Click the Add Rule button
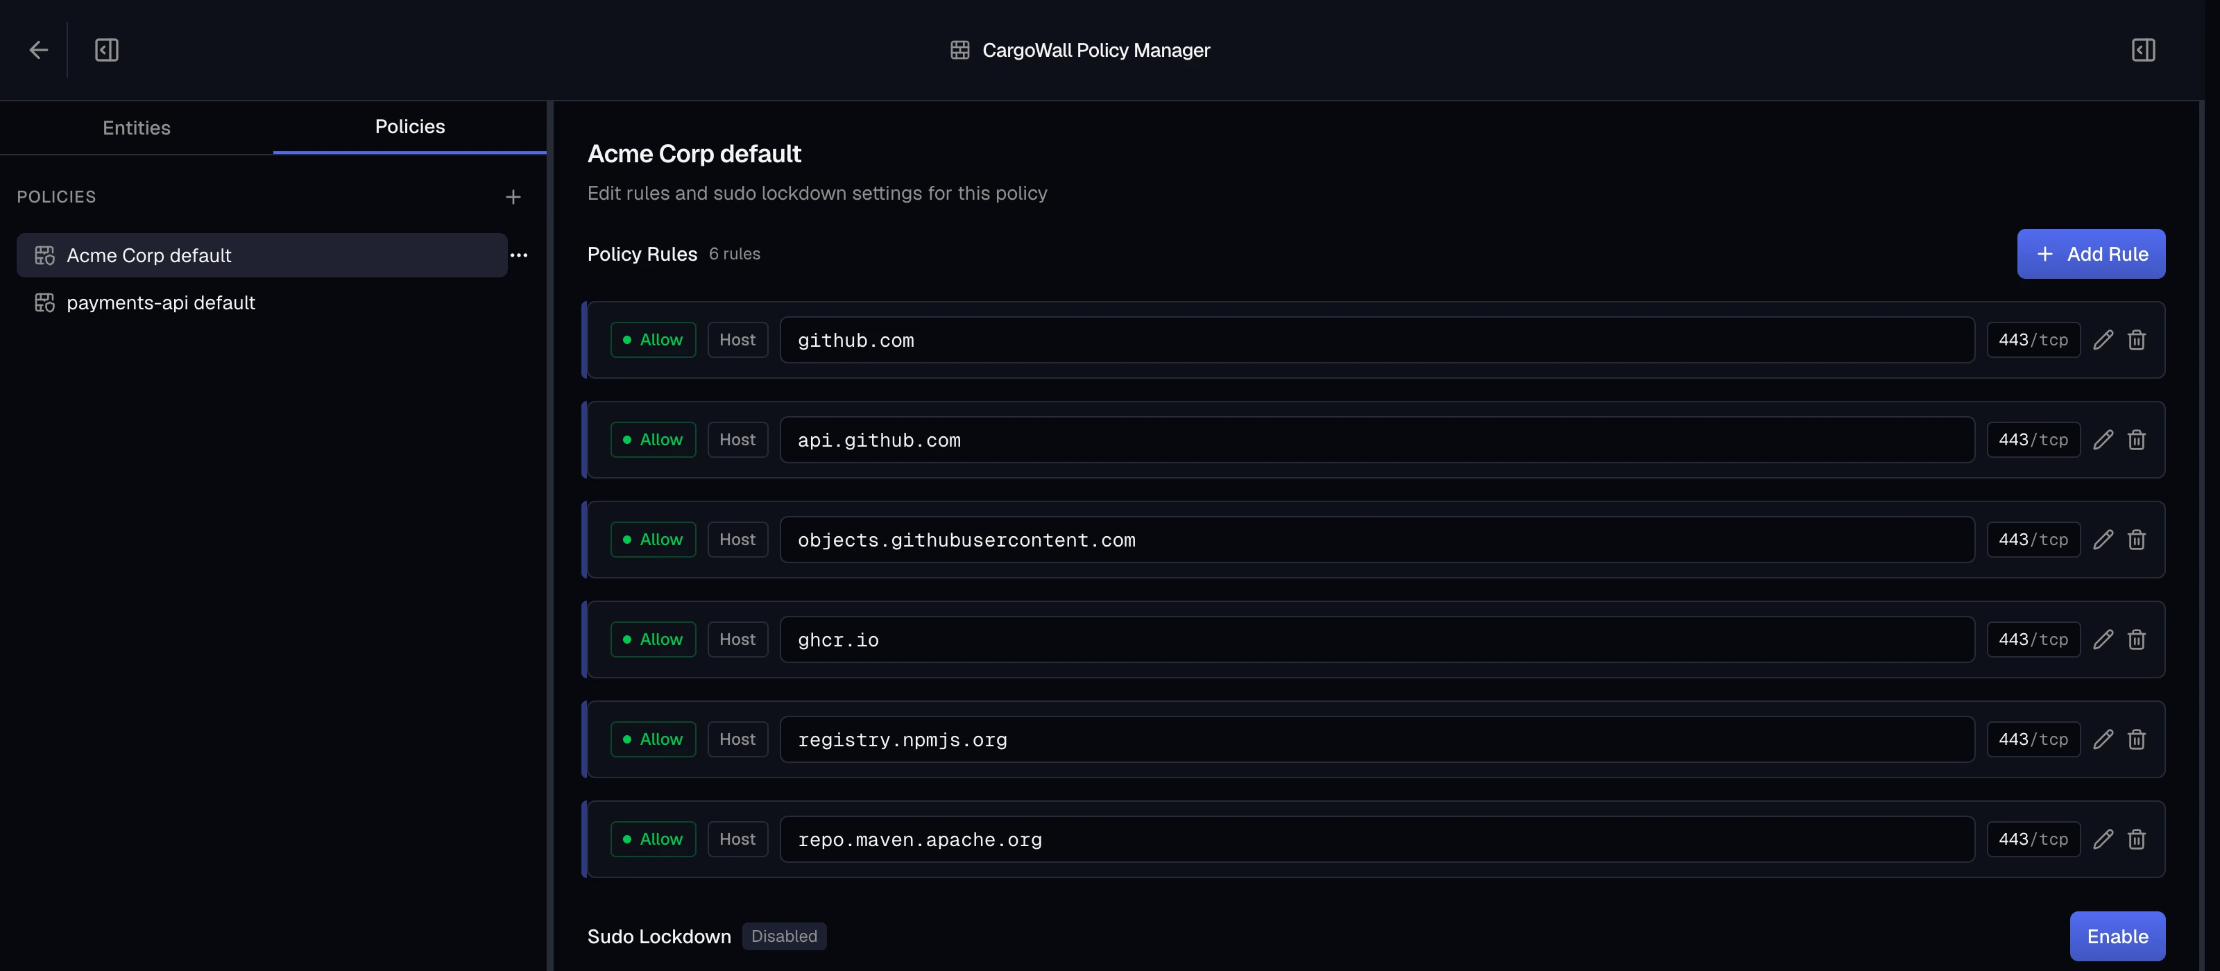Screen dimensions: 2220x971 (2091, 254)
